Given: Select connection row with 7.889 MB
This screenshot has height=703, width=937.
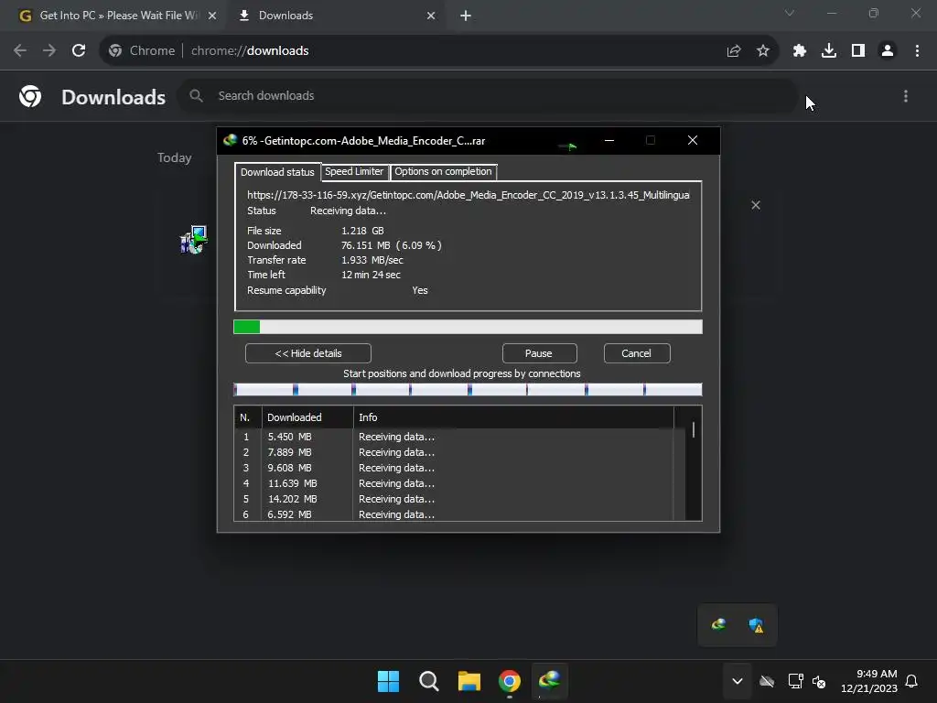Looking at the screenshot, I should [x=454, y=452].
